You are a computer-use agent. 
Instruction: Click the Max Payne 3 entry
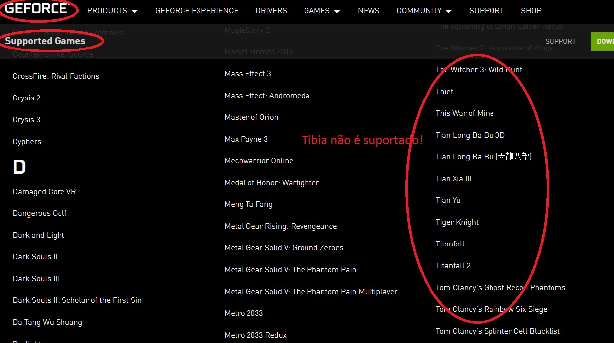246,139
